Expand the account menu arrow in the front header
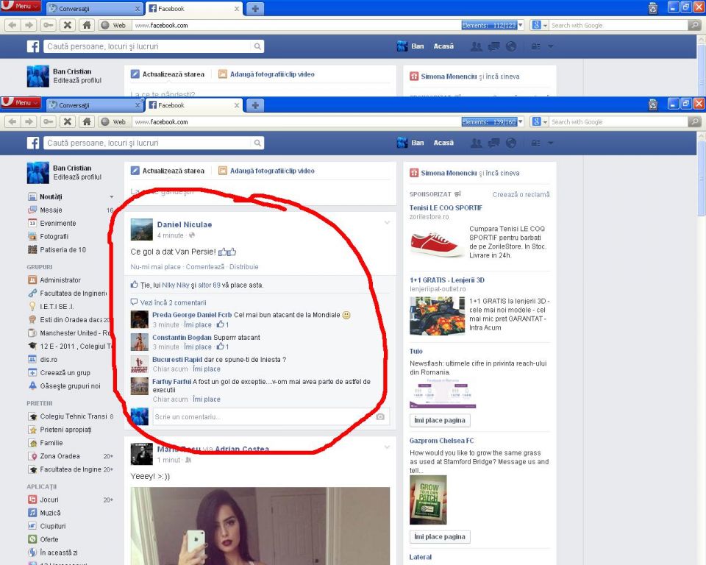 coord(550,143)
